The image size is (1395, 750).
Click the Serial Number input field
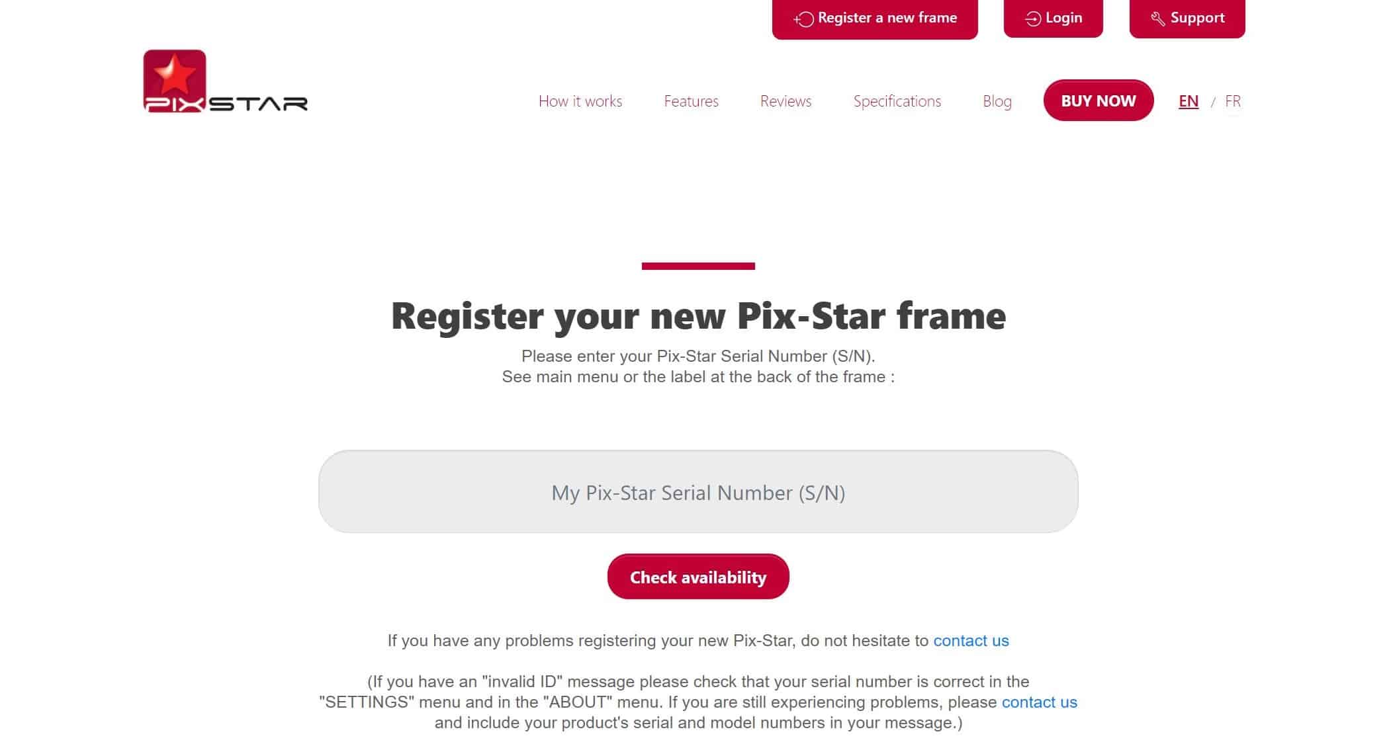pos(697,492)
